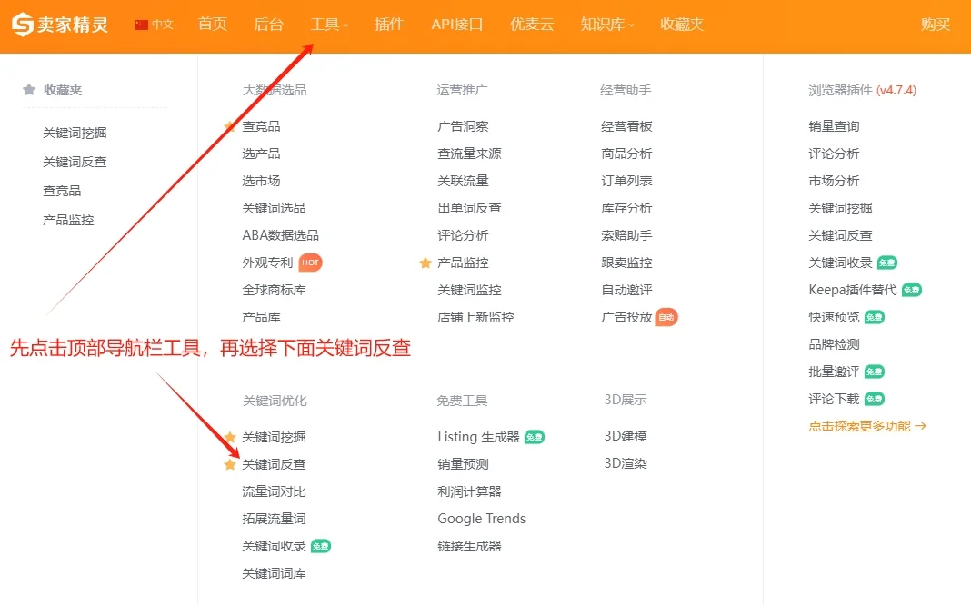Click the star beside 关键词挖掘 in 关键词优化

[x=231, y=437]
